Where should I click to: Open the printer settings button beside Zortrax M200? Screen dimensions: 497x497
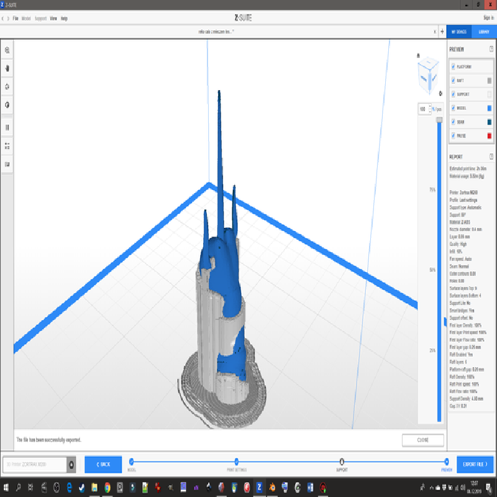point(71,464)
